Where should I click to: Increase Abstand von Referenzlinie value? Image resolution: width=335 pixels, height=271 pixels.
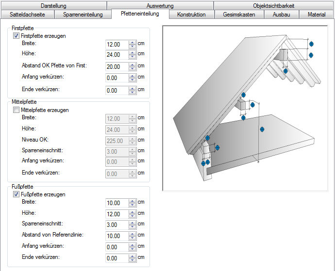click(133, 234)
